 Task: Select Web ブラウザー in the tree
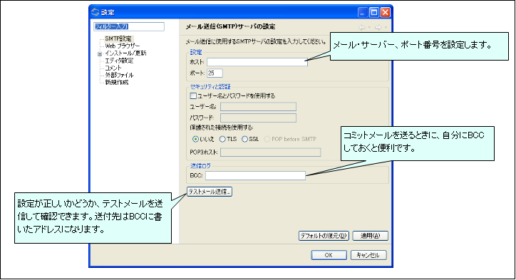point(123,46)
